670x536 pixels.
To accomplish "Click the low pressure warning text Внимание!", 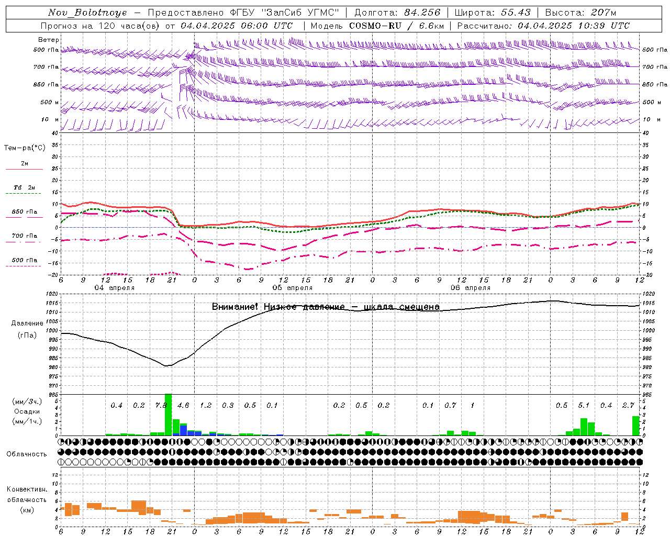I will 235,307.
